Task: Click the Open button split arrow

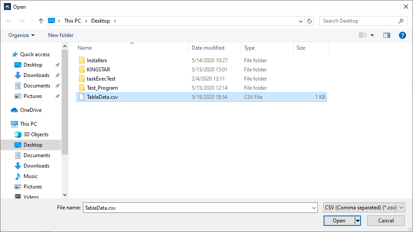Action: [x=358, y=221]
